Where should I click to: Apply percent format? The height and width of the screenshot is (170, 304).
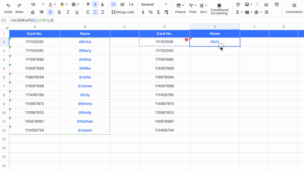coord(151,12)
